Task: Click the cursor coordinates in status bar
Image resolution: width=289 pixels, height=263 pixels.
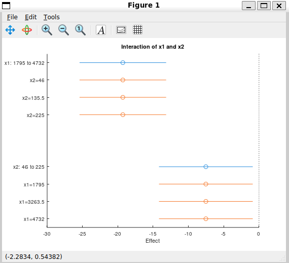Action: coord(33,256)
